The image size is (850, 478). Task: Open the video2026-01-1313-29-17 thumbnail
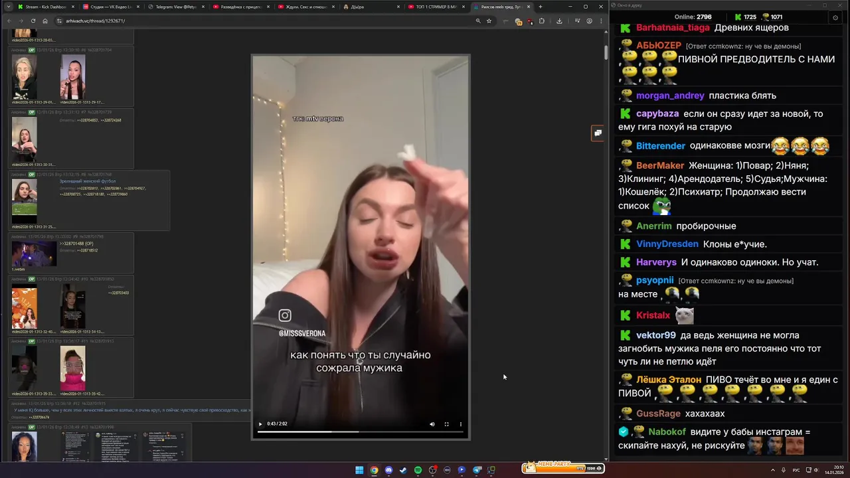[x=73, y=77]
